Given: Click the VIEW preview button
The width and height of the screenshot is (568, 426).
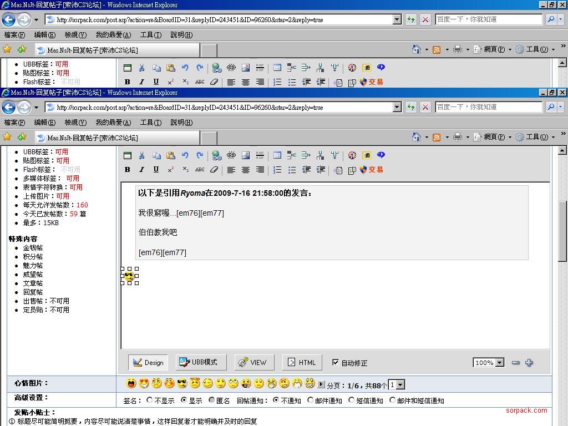Looking at the screenshot, I should [253, 363].
